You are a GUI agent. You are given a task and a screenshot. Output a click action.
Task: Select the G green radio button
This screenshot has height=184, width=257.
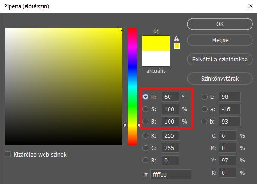(x=145, y=148)
